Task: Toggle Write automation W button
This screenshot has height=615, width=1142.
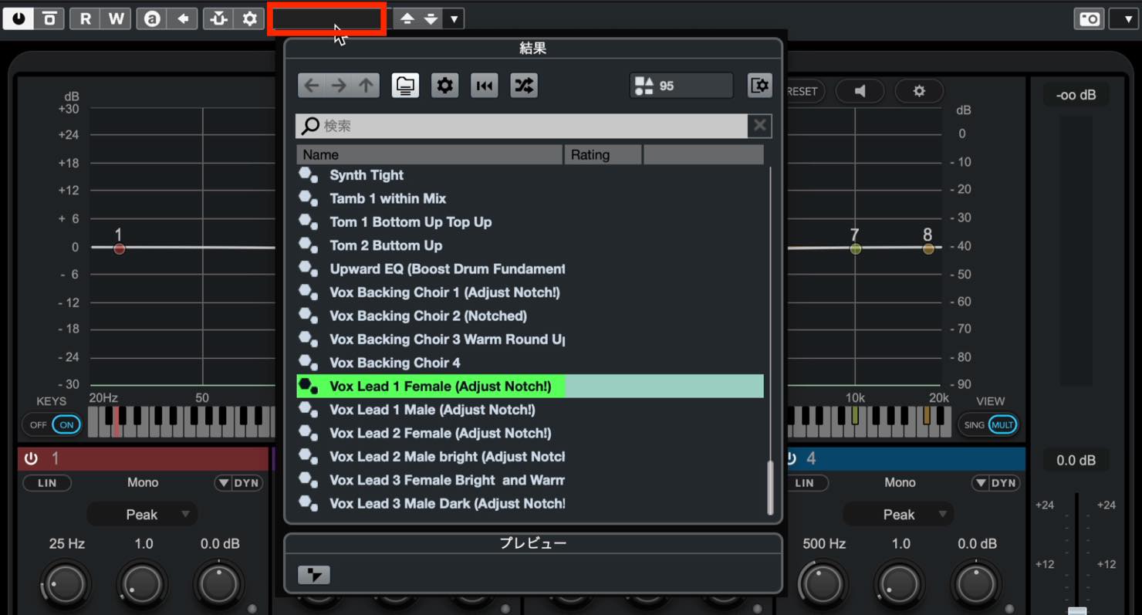Action: point(116,19)
